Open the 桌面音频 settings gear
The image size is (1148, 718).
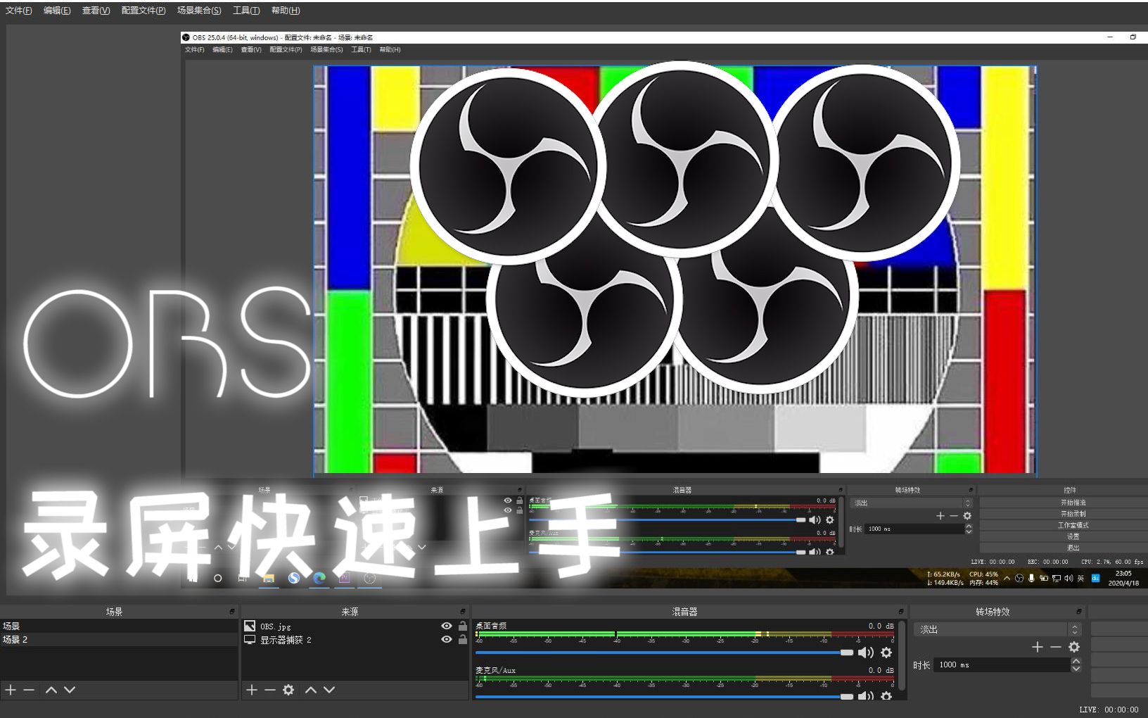pos(886,653)
